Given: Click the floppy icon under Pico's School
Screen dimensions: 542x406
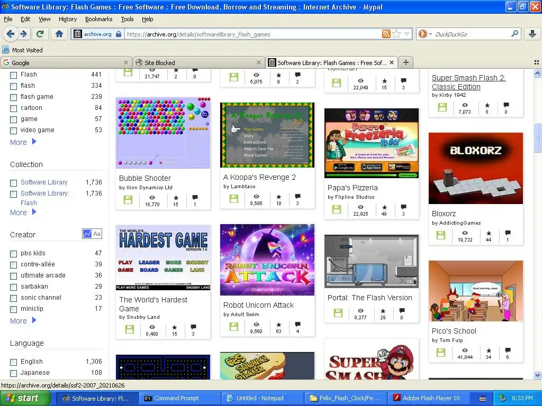Looking at the screenshot, I should [441, 353].
